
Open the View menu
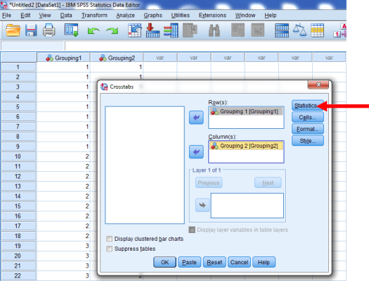[x=45, y=15]
